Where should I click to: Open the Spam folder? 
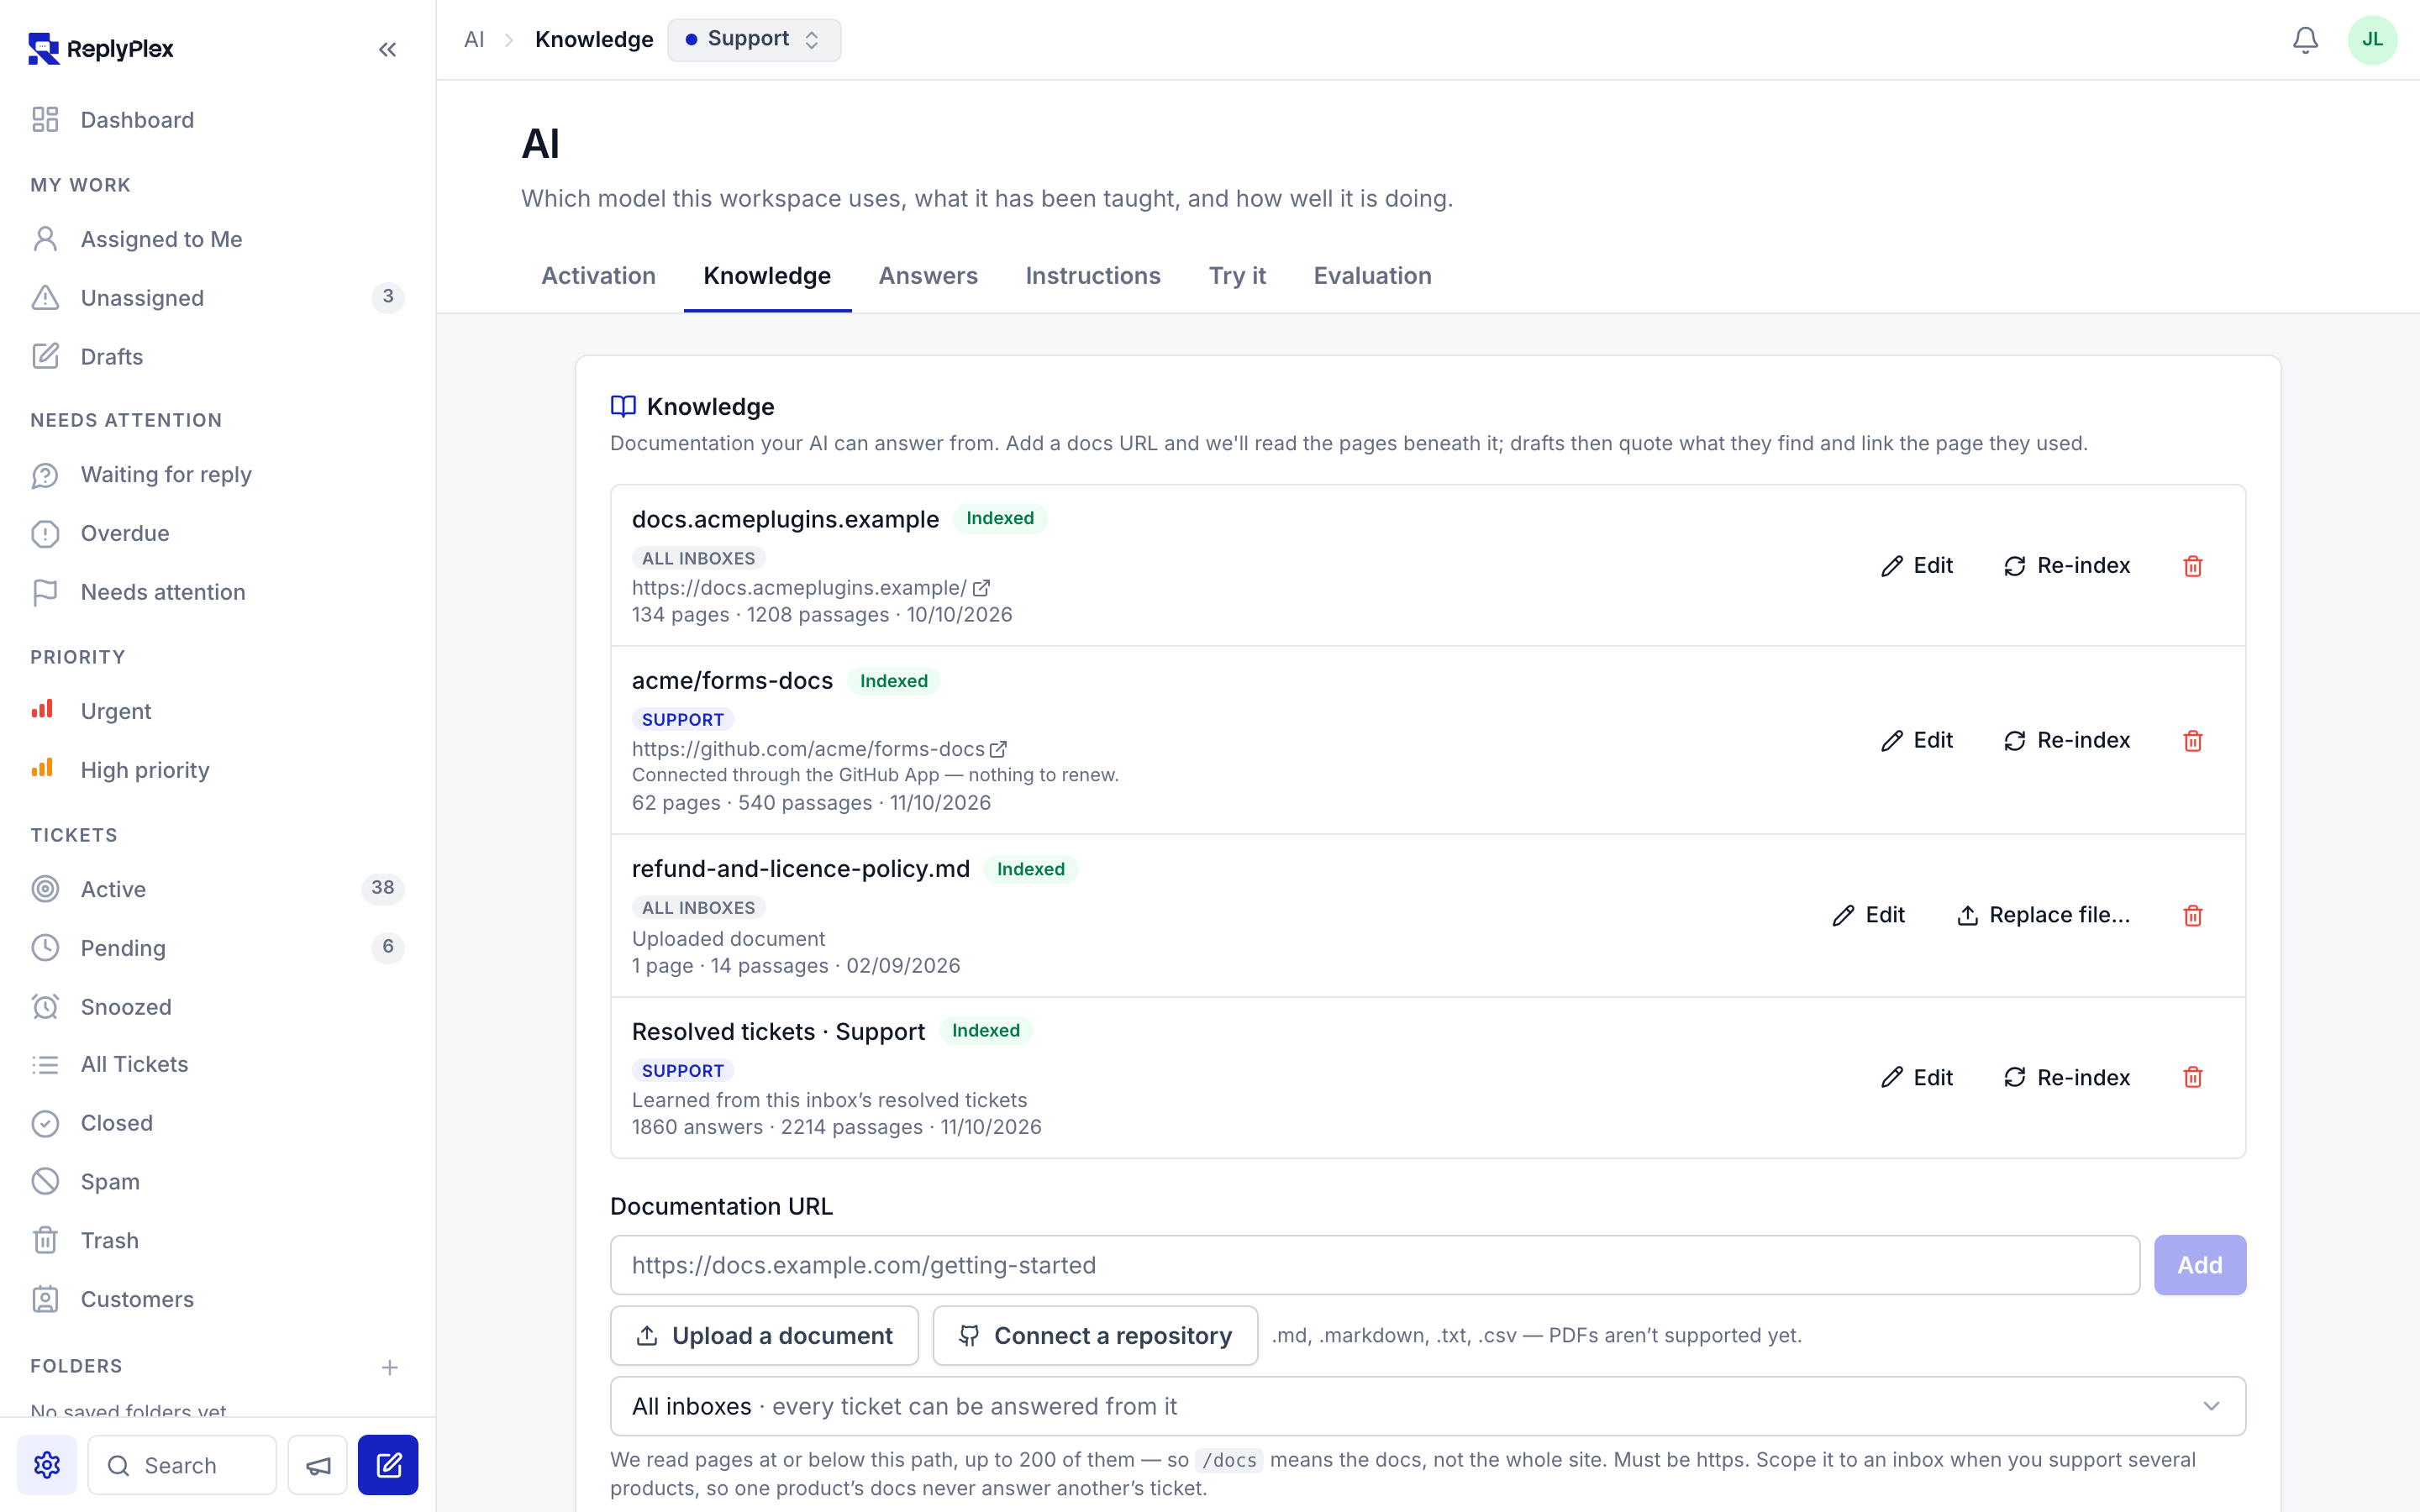[217, 1182]
